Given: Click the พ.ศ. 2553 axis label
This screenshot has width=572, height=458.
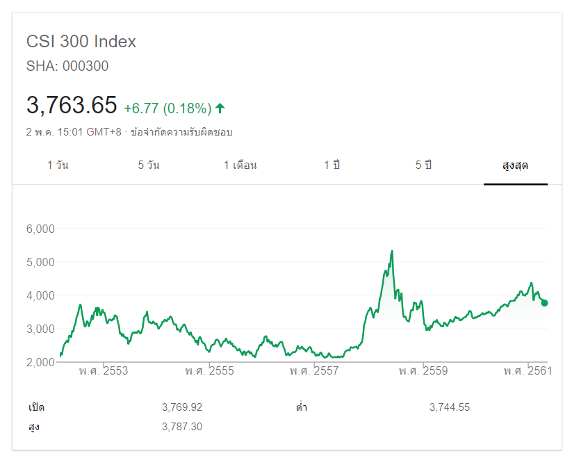Looking at the screenshot, I should point(104,371).
